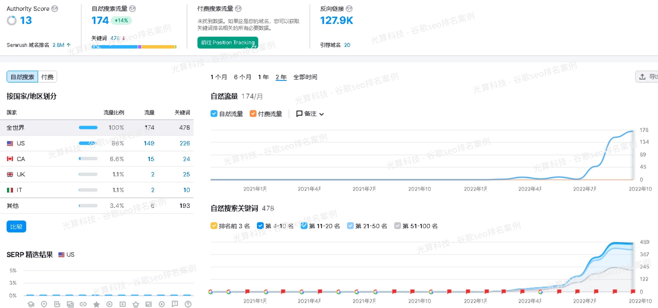Toggle the 付费流量 checkbox
658x308 pixels.
(x=253, y=114)
